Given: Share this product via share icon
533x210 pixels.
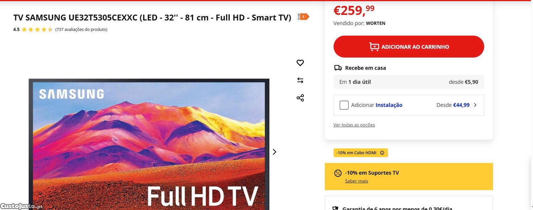Looking at the screenshot, I should pos(300,98).
